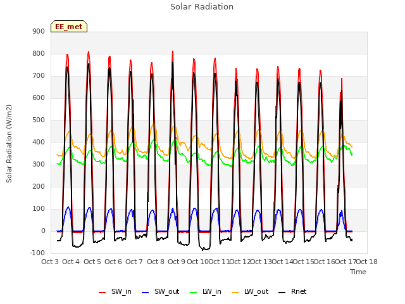Click the Oct 5 x-axis date label
This screenshot has height=304, width=405.
click(92, 262)
